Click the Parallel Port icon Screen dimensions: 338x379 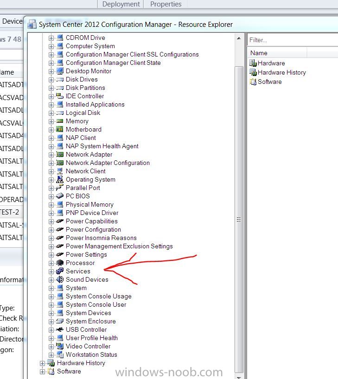pos(60,188)
